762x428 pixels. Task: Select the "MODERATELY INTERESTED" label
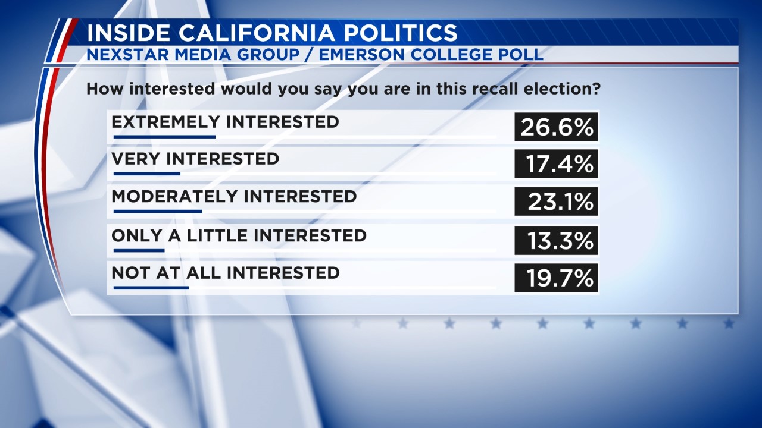234,196
